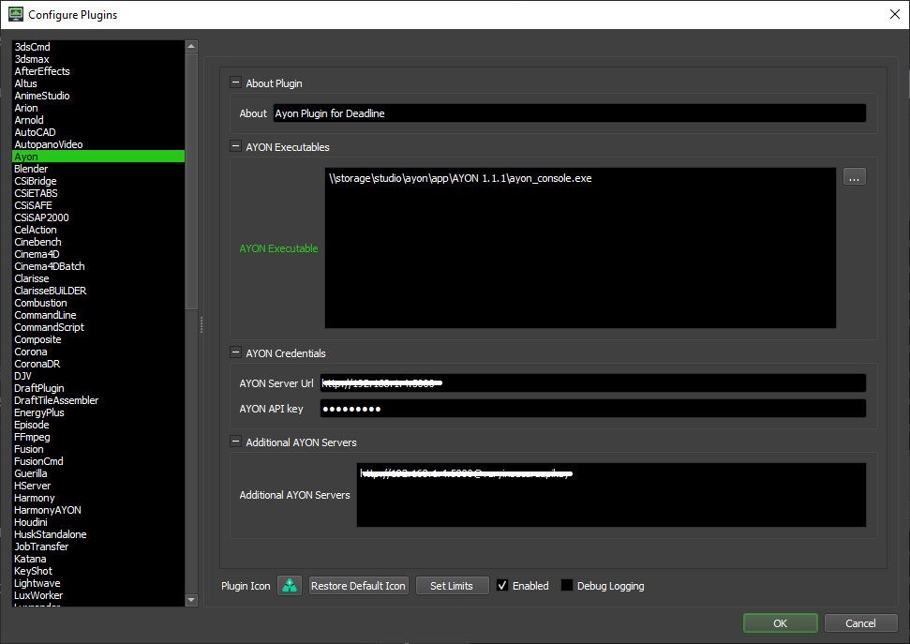Image resolution: width=910 pixels, height=644 pixels.
Task: Click the Additional AYON Servers text area
Action: pyautogui.click(x=611, y=495)
